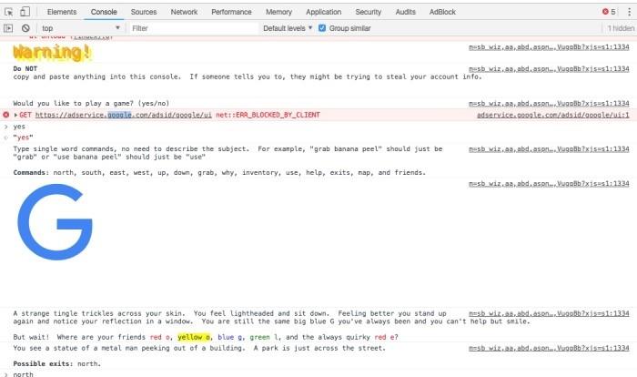Click the highlighted yellow o text
The height and width of the screenshot is (377, 637).
click(x=194, y=337)
